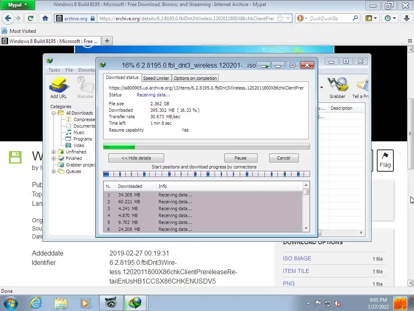Open the Tasks menu in IDM
The width and height of the screenshot is (414, 311).
click(54, 70)
